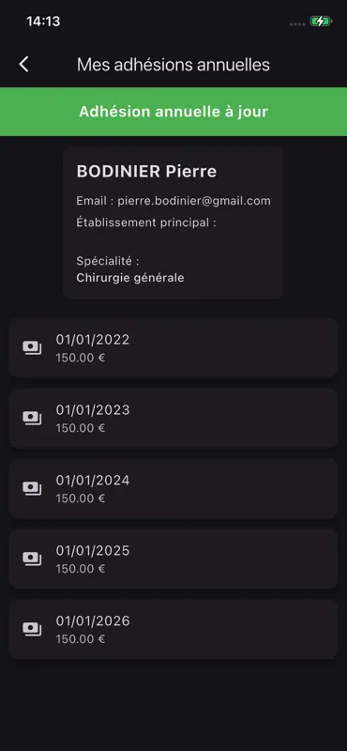This screenshot has width=347, height=751.
Task: Open the 01/01/2023 membership entry
Action: [173, 419]
